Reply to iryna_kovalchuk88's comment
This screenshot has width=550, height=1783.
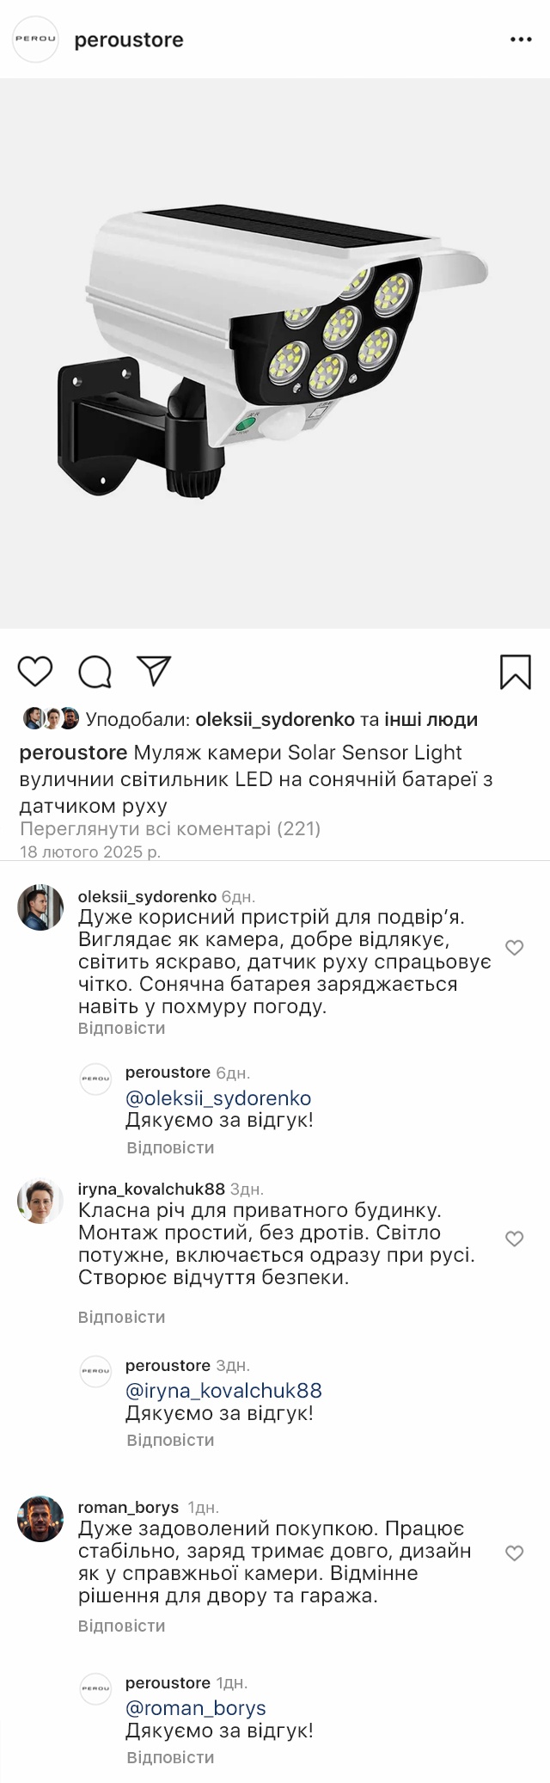click(121, 1317)
